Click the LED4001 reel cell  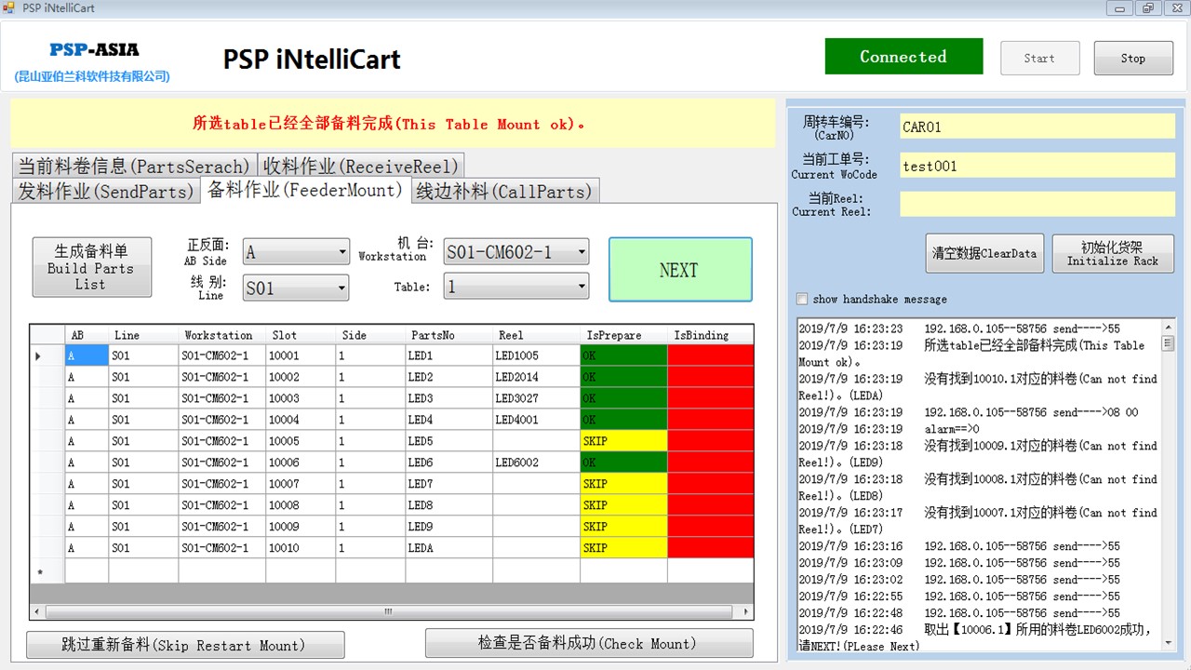536,420
